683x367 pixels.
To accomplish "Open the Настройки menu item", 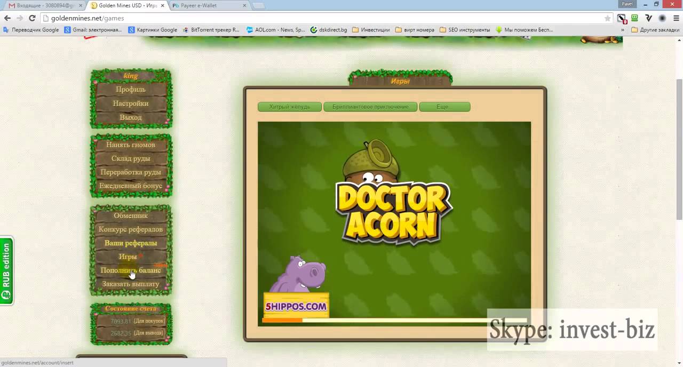I will click(131, 103).
